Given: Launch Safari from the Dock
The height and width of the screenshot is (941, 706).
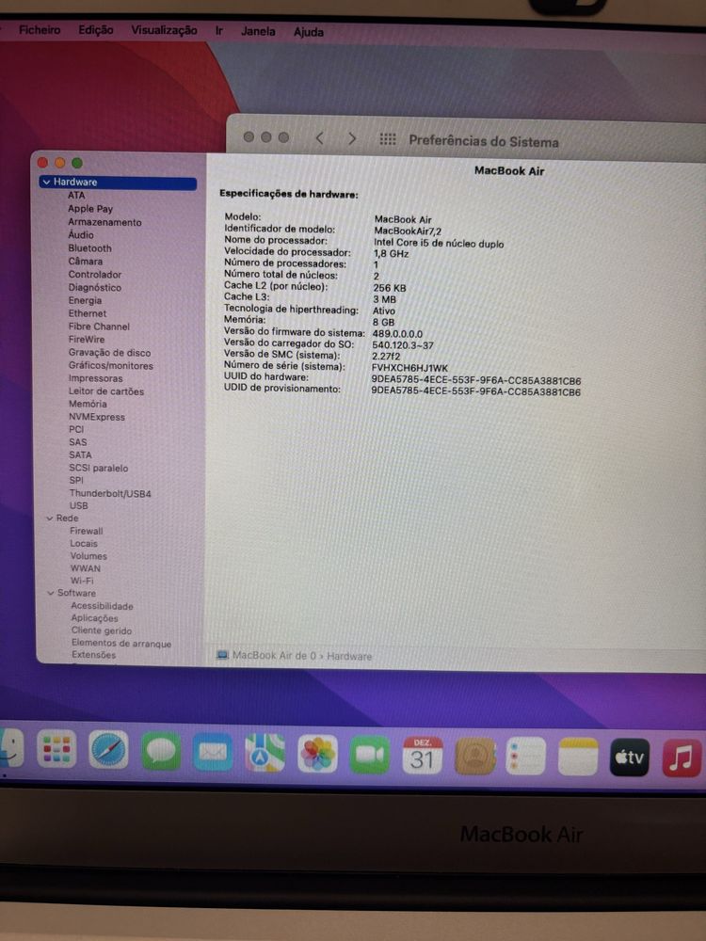Looking at the screenshot, I should [108, 750].
